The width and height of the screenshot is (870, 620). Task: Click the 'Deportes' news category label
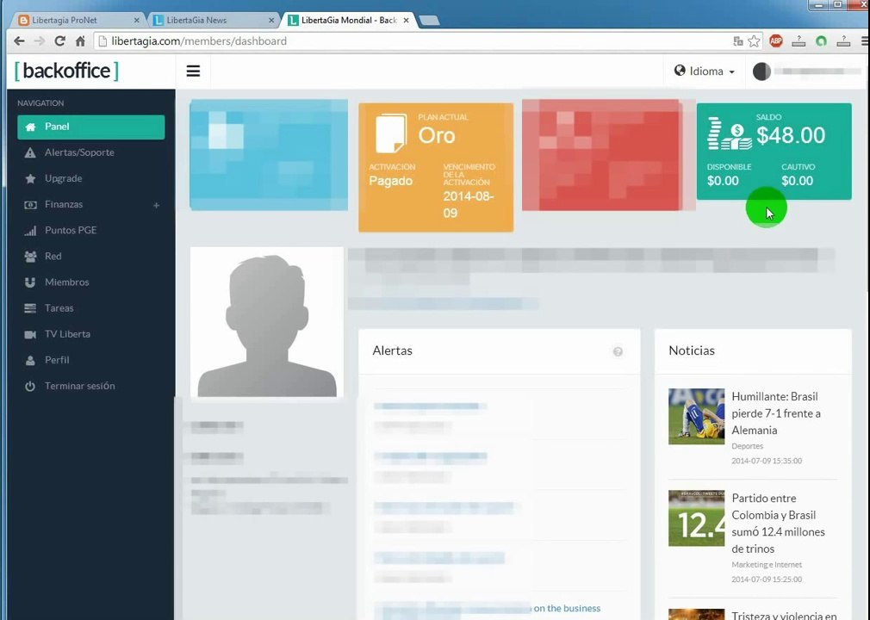click(748, 446)
